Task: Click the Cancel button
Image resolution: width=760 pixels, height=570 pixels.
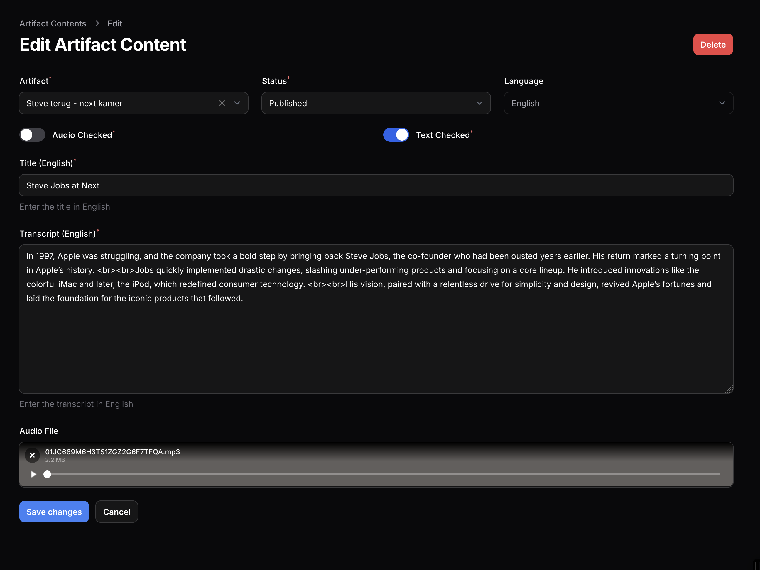Action: [116, 512]
